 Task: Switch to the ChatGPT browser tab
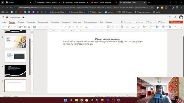coord(18,2)
